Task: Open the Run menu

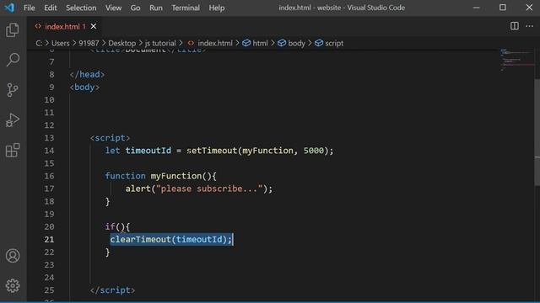Action: 155,8
